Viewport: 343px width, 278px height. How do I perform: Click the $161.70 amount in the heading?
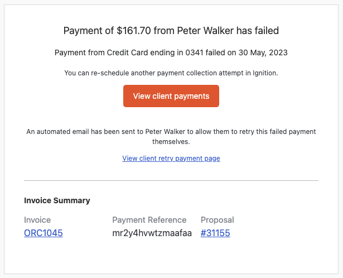134,31
